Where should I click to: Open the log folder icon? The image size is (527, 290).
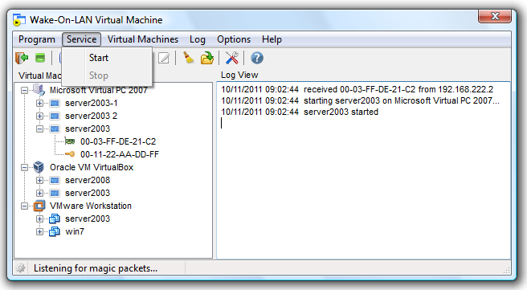(207, 58)
